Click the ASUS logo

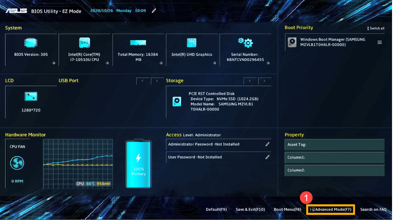click(x=17, y=11)
